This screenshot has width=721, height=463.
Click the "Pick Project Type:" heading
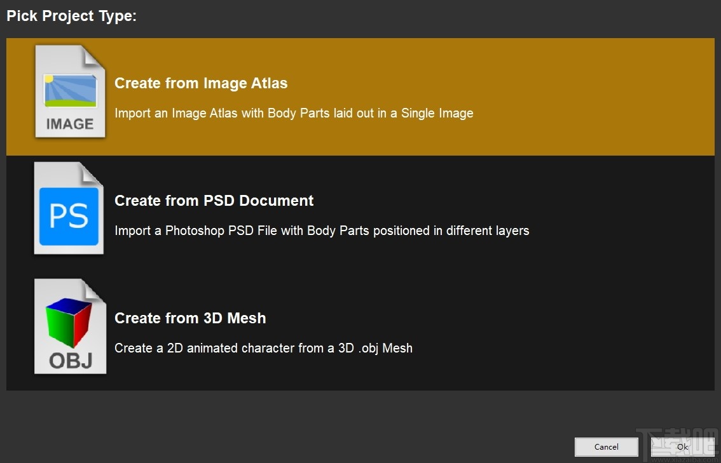(72, 17)
